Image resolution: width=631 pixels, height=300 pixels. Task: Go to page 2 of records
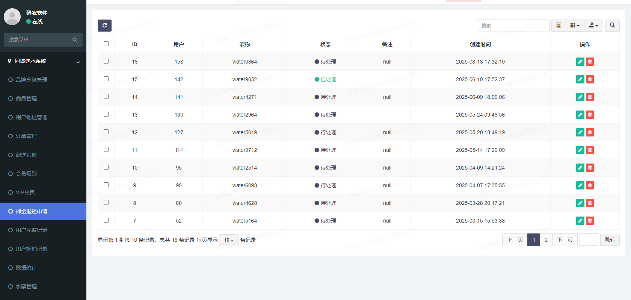coord(546,240)
